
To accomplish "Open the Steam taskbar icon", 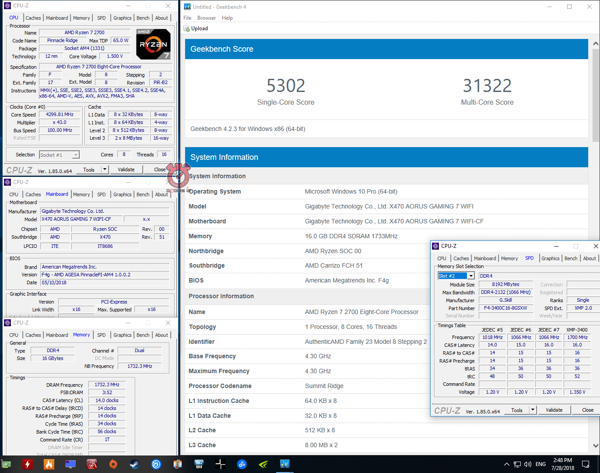I will (134, 464).
